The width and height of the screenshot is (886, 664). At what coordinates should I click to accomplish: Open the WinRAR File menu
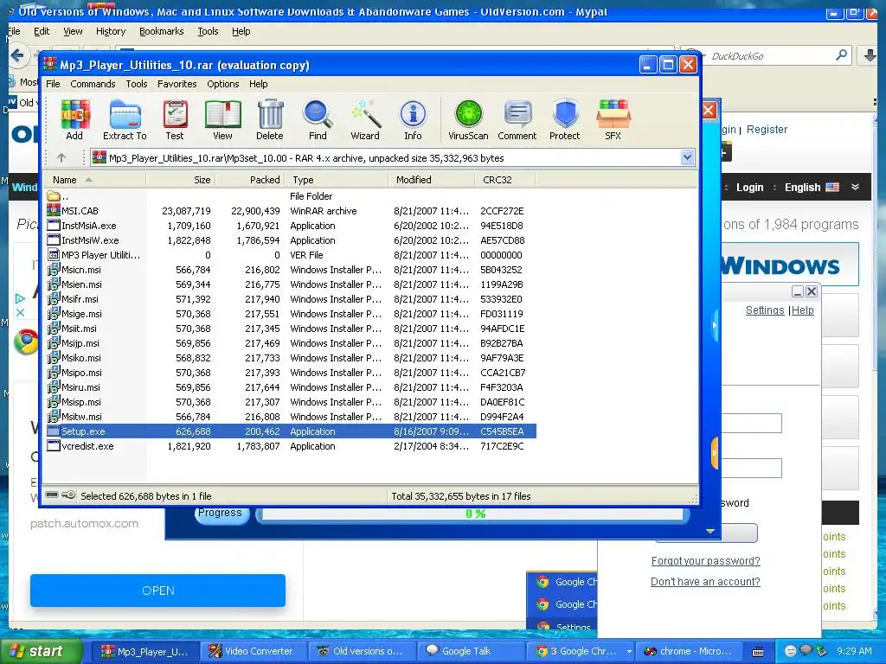(x=53, y=84)
